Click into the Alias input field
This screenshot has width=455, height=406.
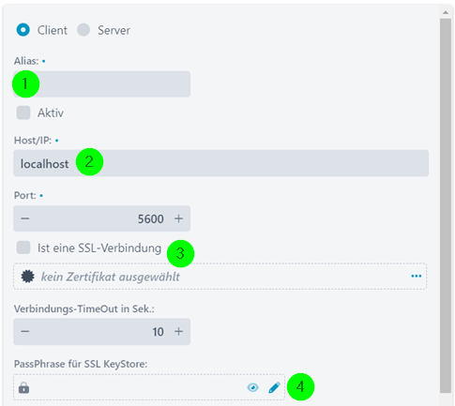pos(101,84)
